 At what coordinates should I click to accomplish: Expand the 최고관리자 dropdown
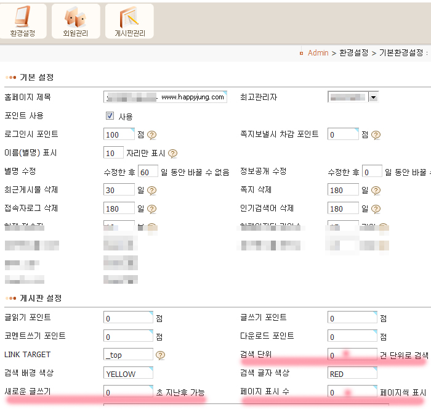(x=373, y=97)
